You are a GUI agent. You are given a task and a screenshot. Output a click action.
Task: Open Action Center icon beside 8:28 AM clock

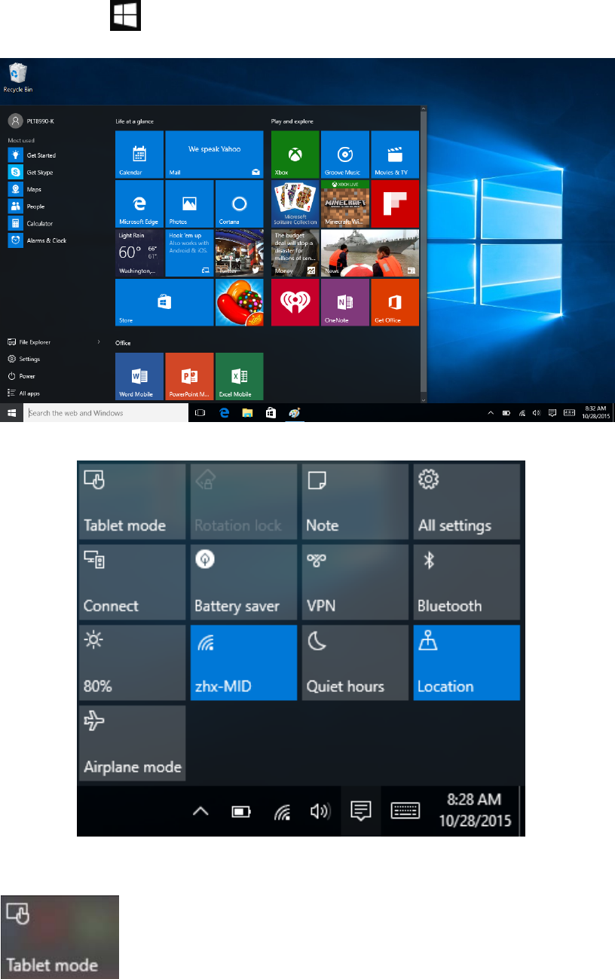361,811
